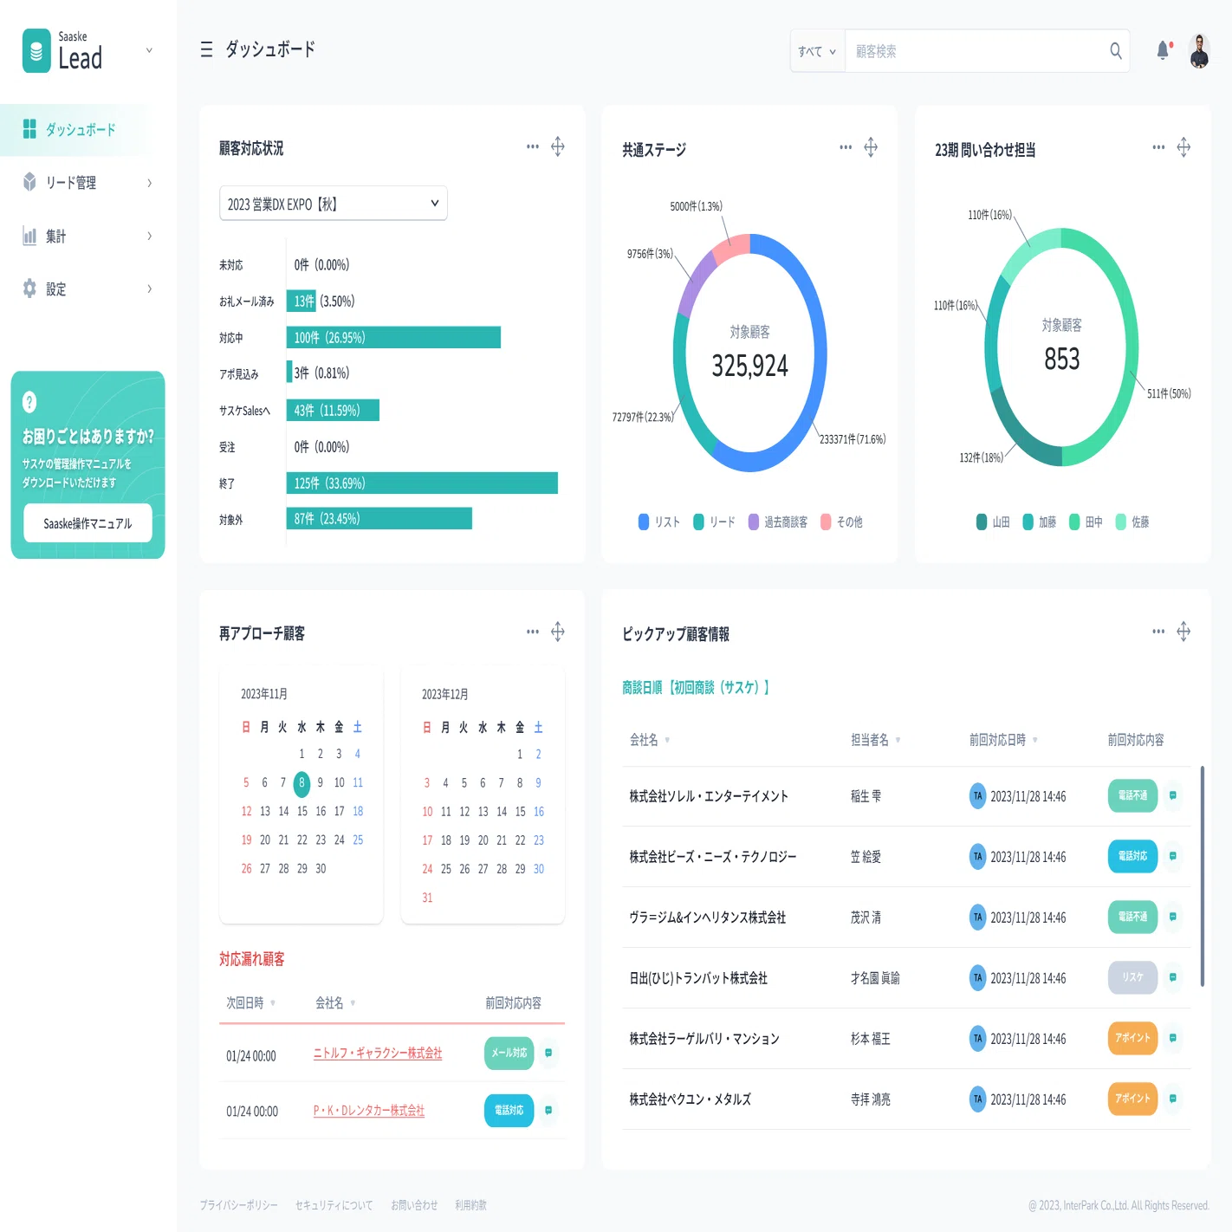Screen dimensions: 1232x1232
Task: Toggle the 過去商談客 legend swatch
Action: 754,522
